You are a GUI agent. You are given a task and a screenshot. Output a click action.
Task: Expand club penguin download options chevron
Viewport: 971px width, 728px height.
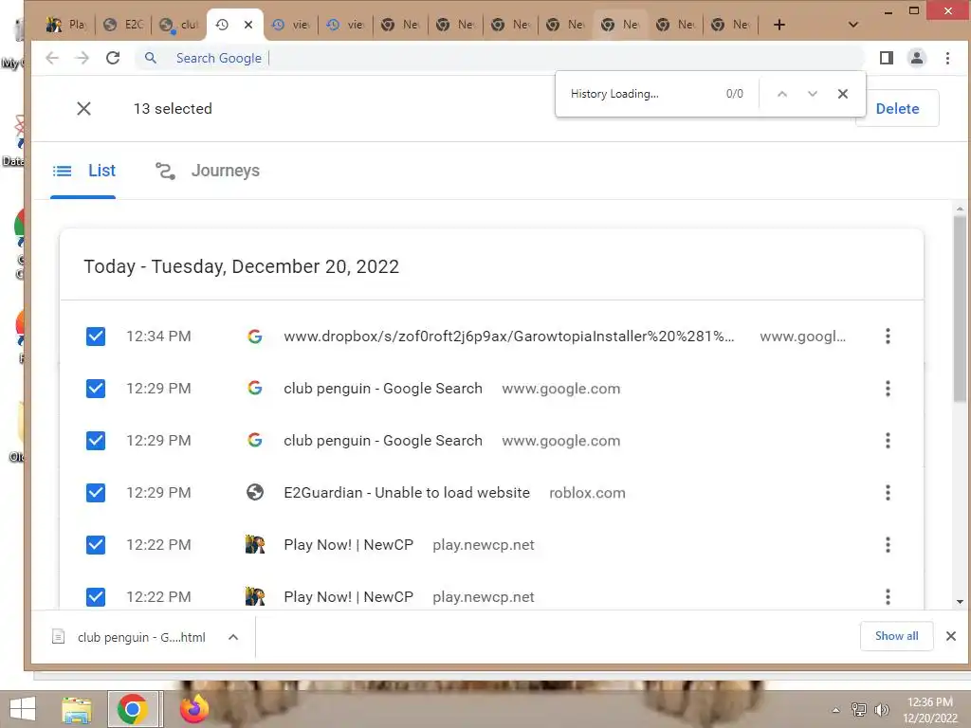pyautogui.click(x=233, y=637)
